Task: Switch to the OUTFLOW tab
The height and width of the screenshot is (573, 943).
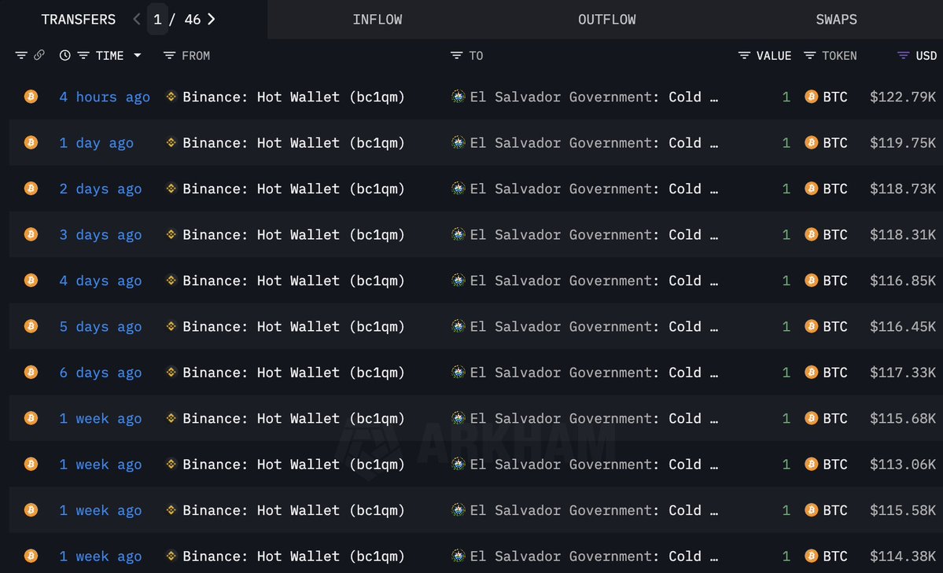Action: pos(607,19)
